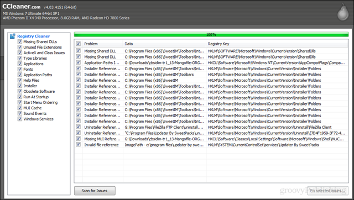Click the FileZilla Client registry key cell
The image size is (354, 200).
269,127
